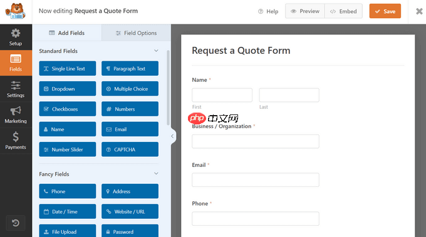Viewport: 426px width, 237px height.
Task: Add a Date / Time field
Action: 68,211
